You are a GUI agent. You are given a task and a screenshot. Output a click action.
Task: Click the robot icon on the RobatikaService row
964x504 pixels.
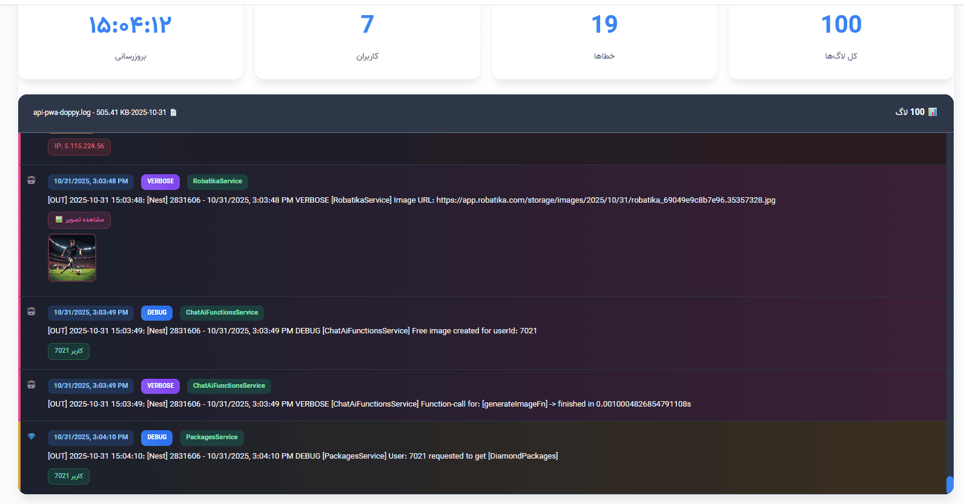31,180
